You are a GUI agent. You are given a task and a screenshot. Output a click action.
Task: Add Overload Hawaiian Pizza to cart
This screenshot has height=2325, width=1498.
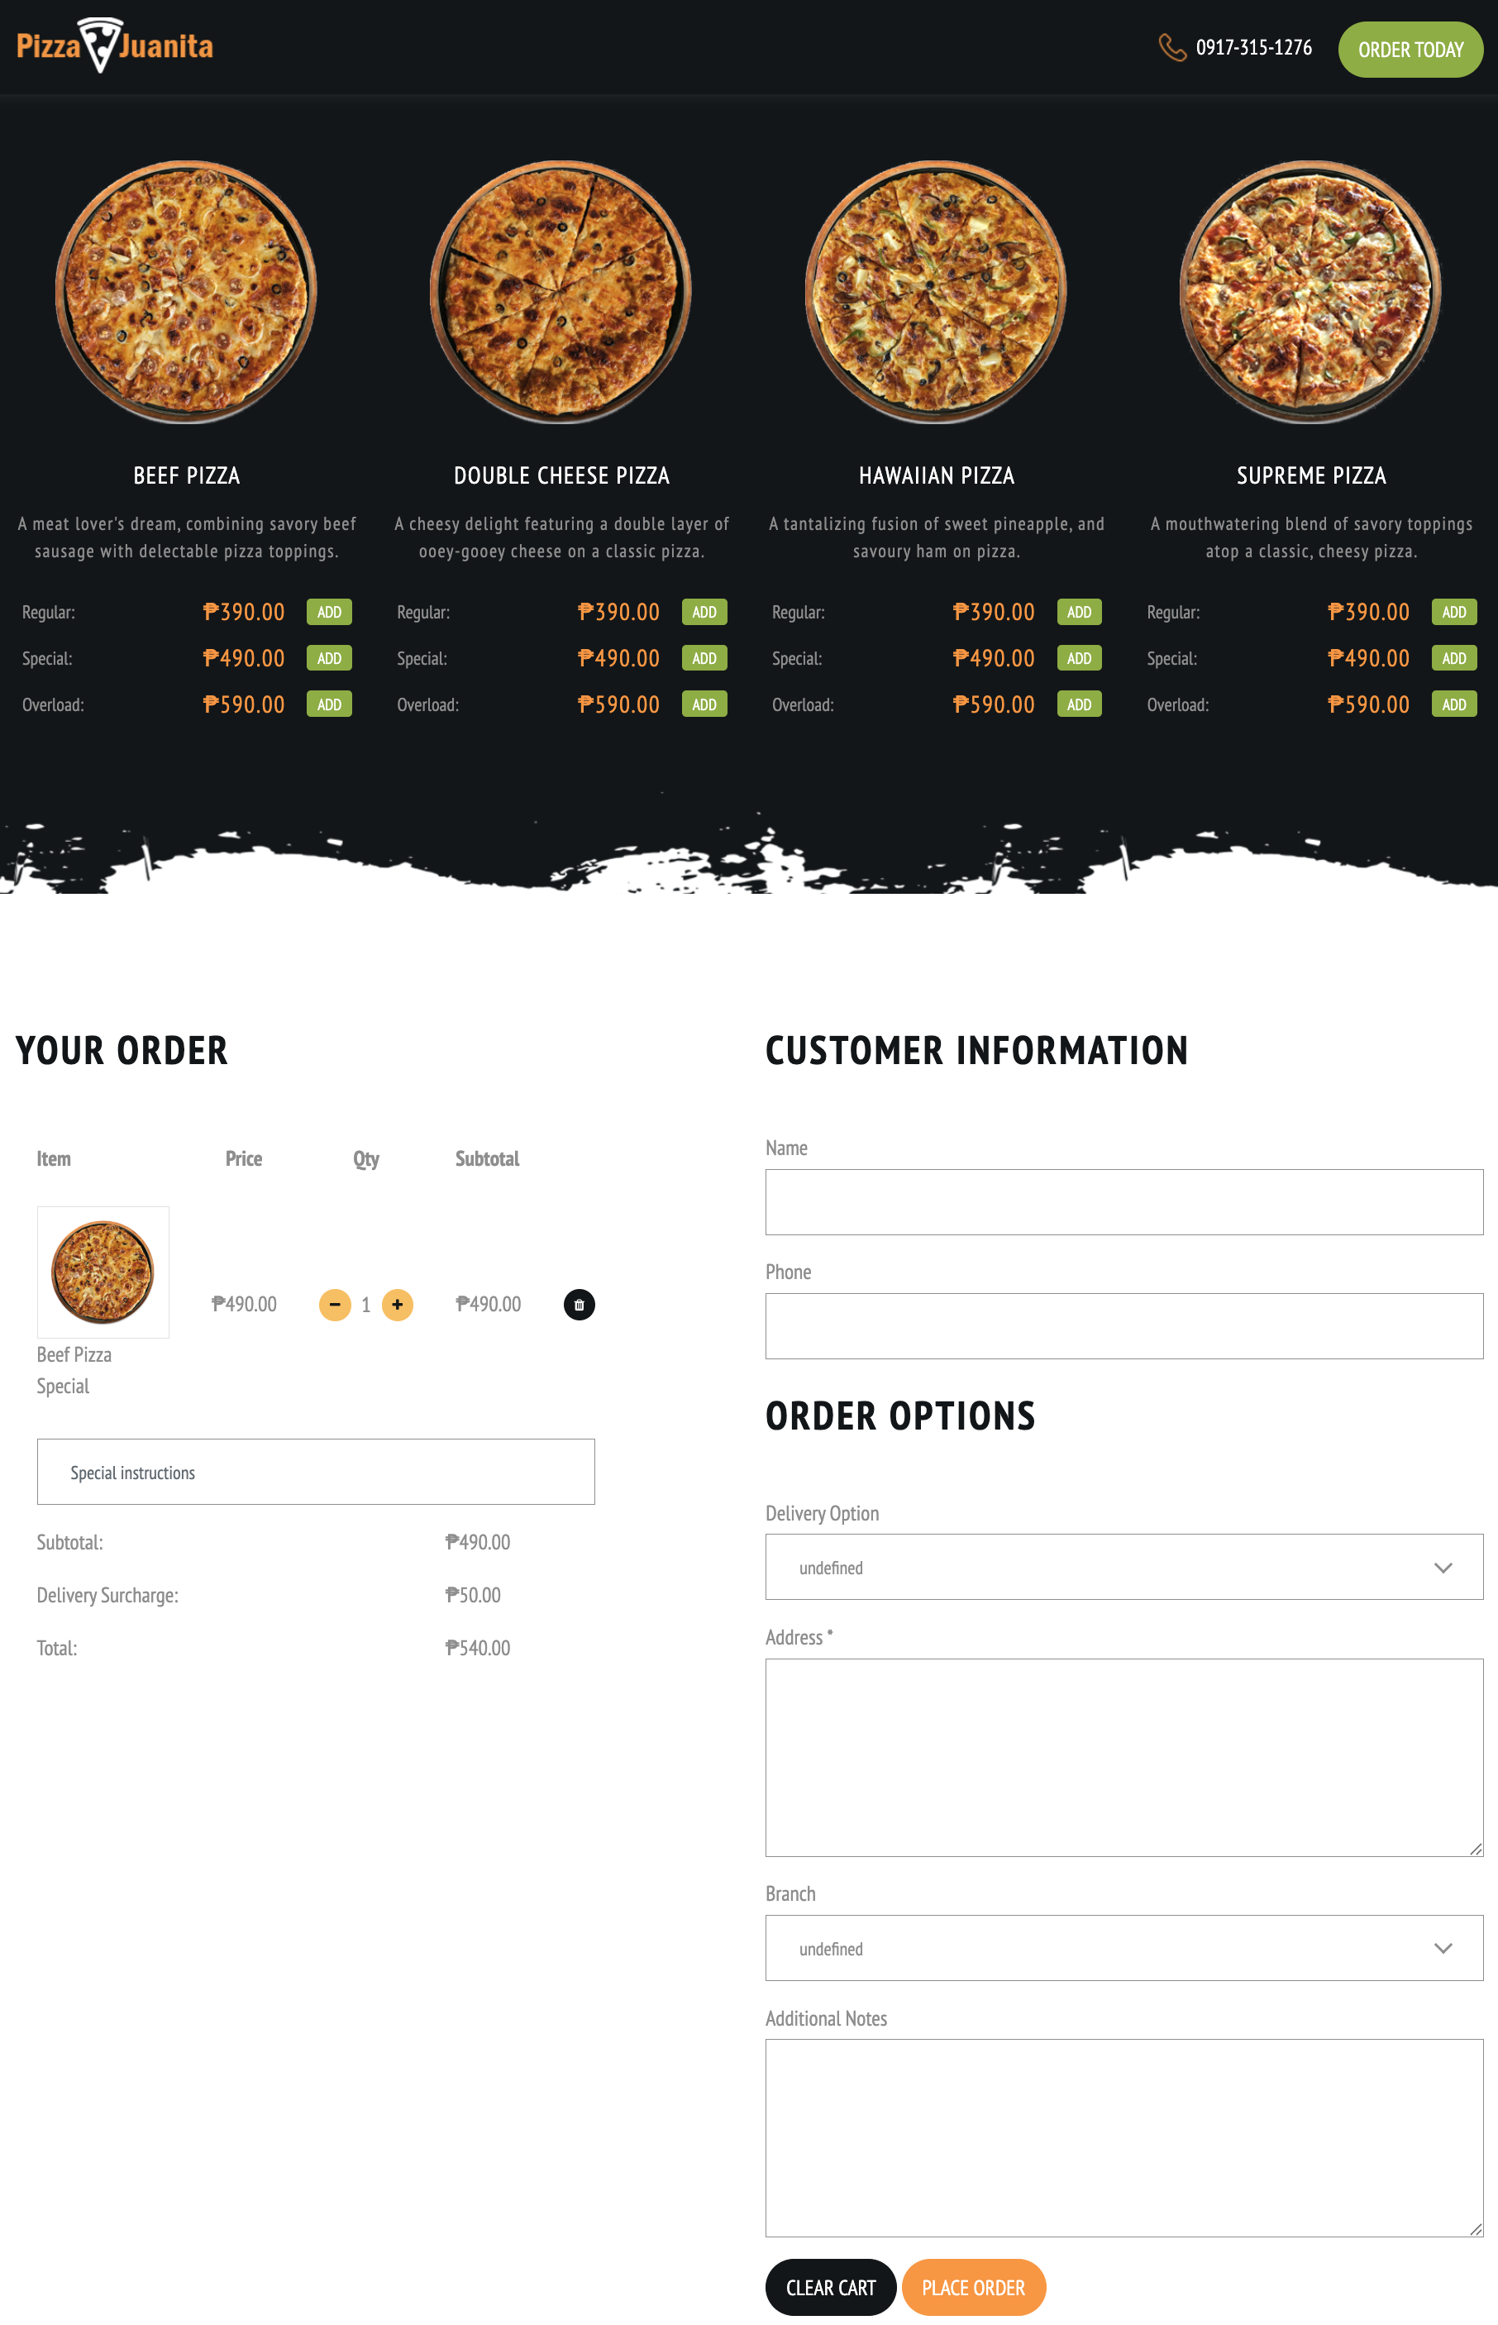click(x=1079, y=704)
